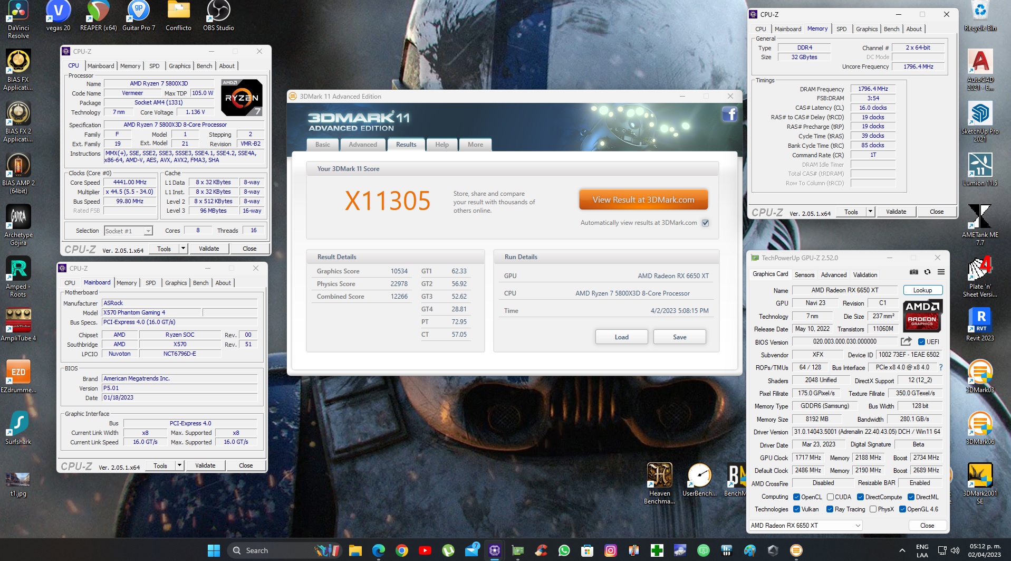
Task: Click the Facebook icon in 3DMark 11
Action: (729, 114)
